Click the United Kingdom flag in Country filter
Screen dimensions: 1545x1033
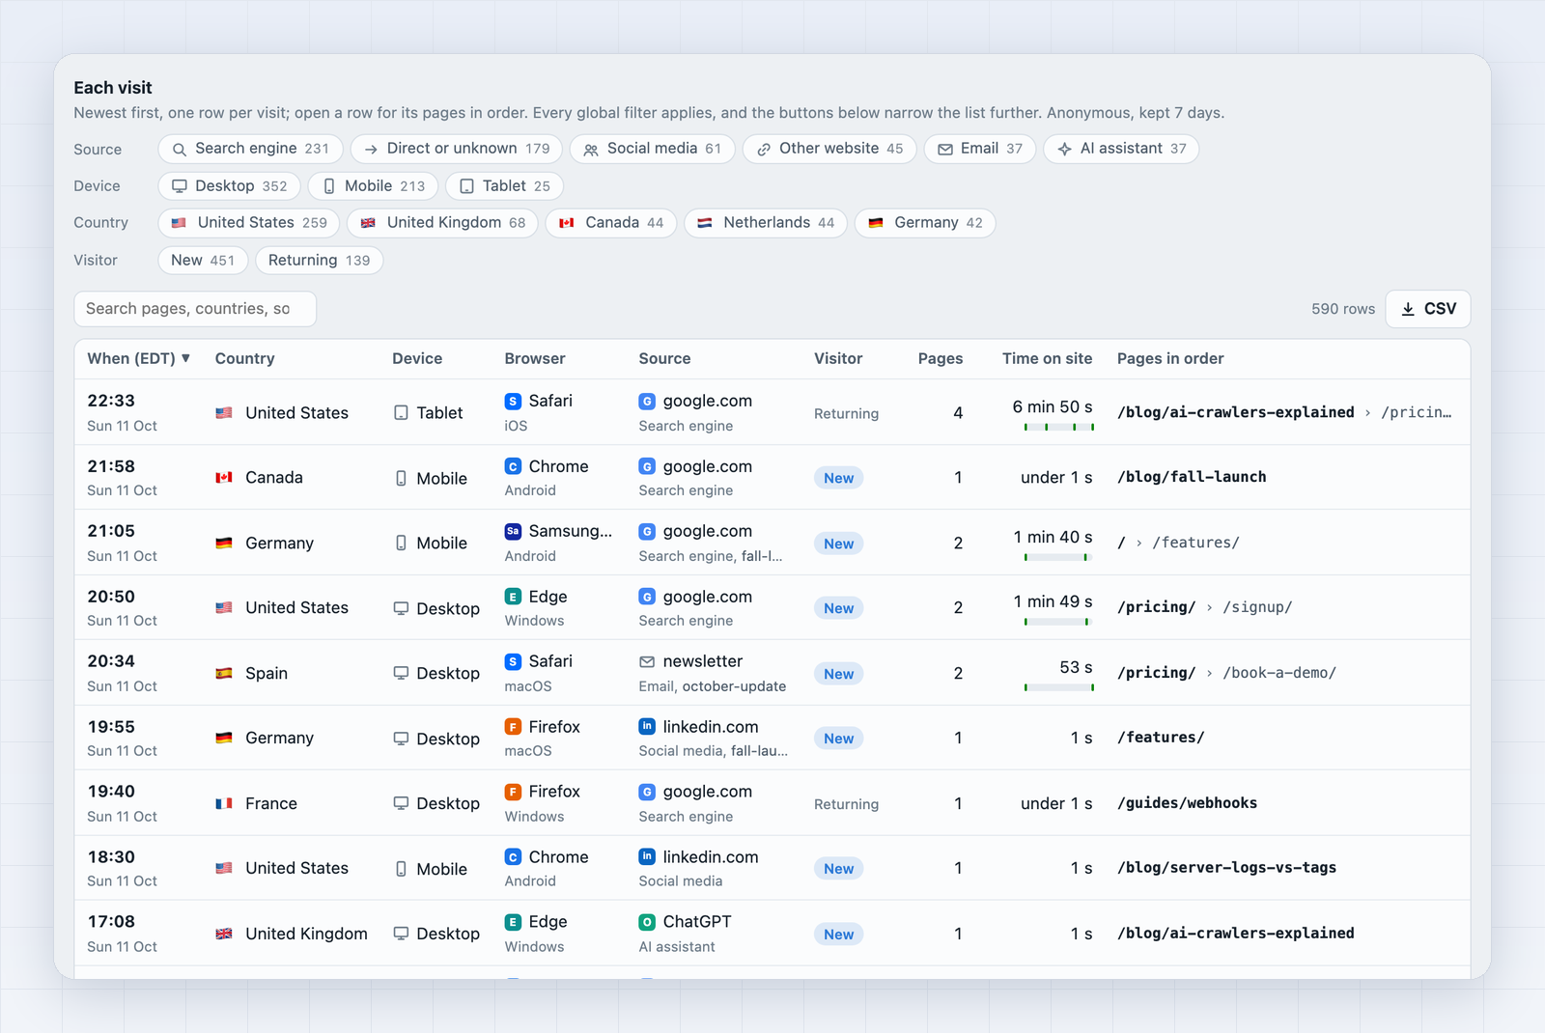point(368,223)
